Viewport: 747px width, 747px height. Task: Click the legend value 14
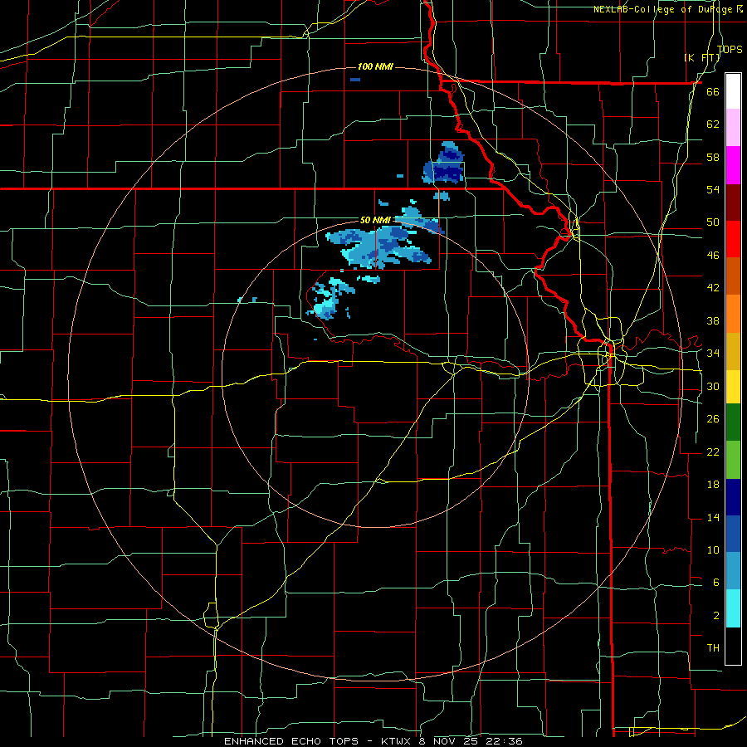click(713, 517)
